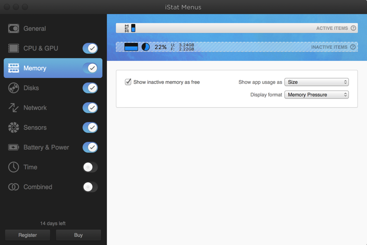Uncheck Show inactive memory as free
The height and width of the screenshot is (245, 367).
[128, 82]
